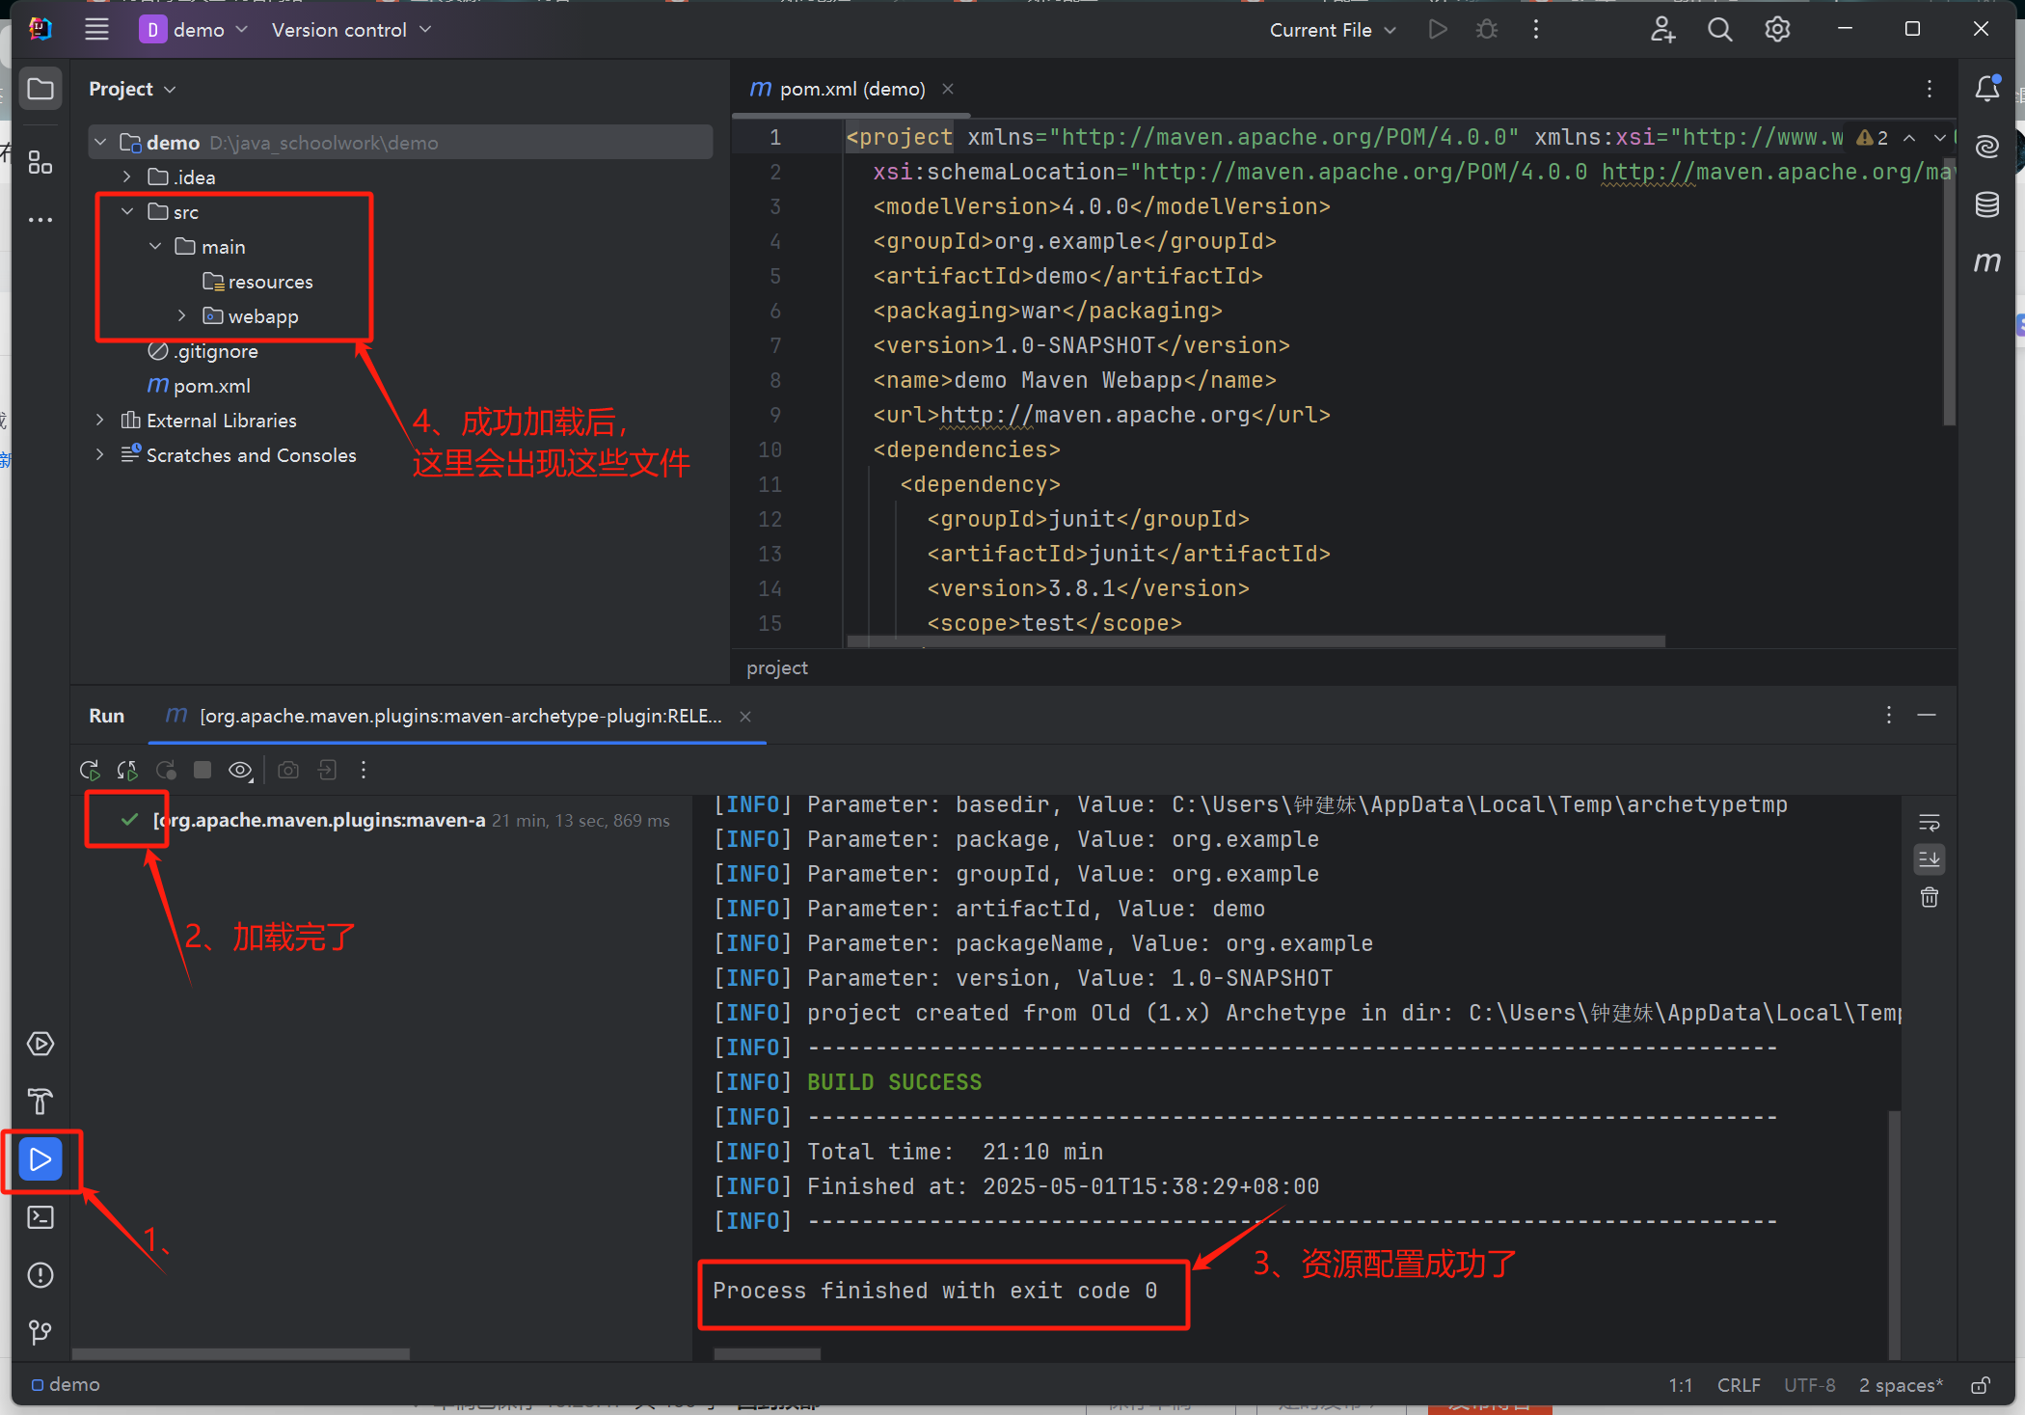This screenshot has width=2025, height=1415.
Task: Click the Structure tool window icon
Action: (x=40, y=162)
